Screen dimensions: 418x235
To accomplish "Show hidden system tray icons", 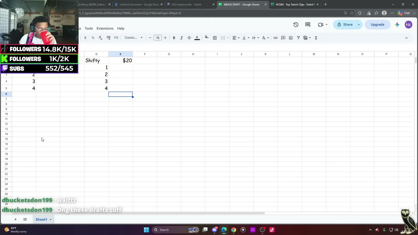I will click(x=370, y=230).
